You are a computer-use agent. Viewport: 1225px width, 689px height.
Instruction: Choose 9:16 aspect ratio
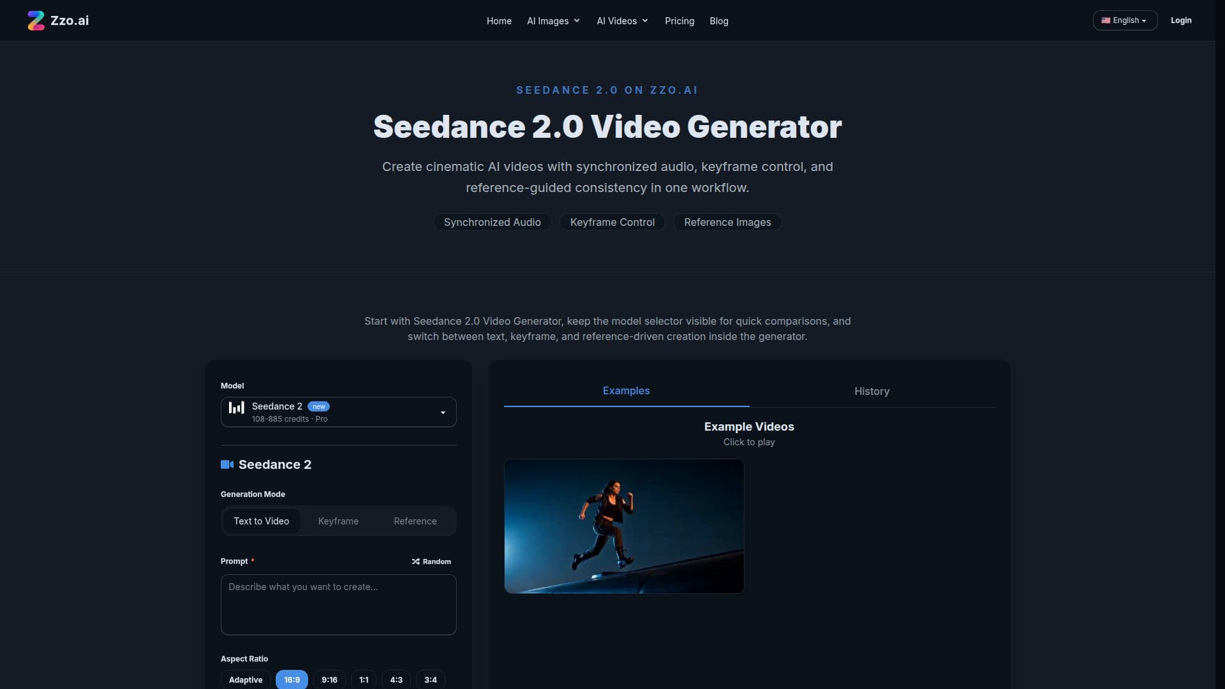(329, 679)
